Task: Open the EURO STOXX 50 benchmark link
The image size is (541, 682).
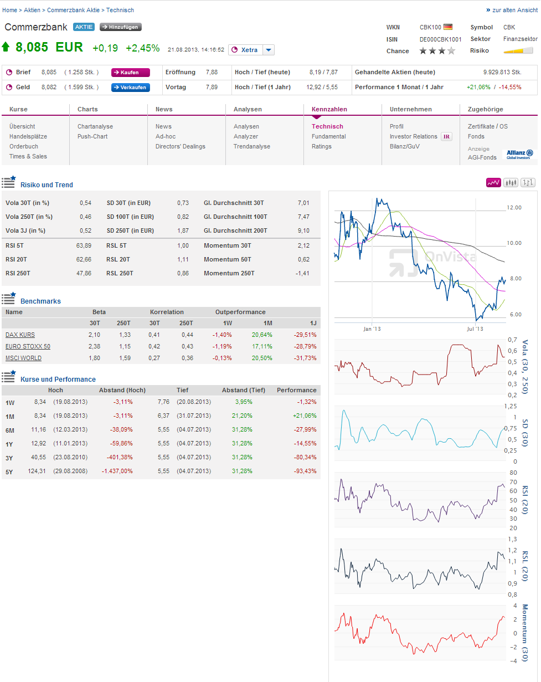Action: click(x=28, y=346)
